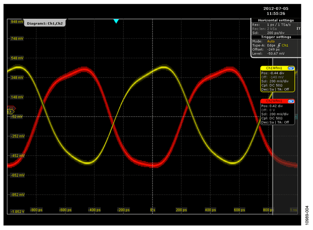Click the -400 ps time axis label
Viewport: 313px width, 230px height.
pyautogui.click(x=94, y=210)
